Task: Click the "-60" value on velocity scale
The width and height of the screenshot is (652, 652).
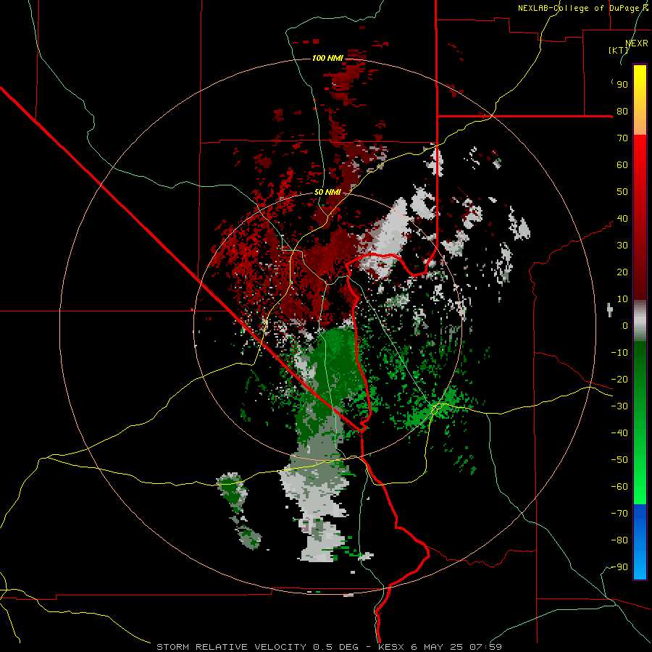Action: tap(619, 487)
